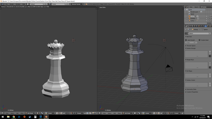
Task: Enable the Auto Smooth checkbox
Action: point(186,40)
